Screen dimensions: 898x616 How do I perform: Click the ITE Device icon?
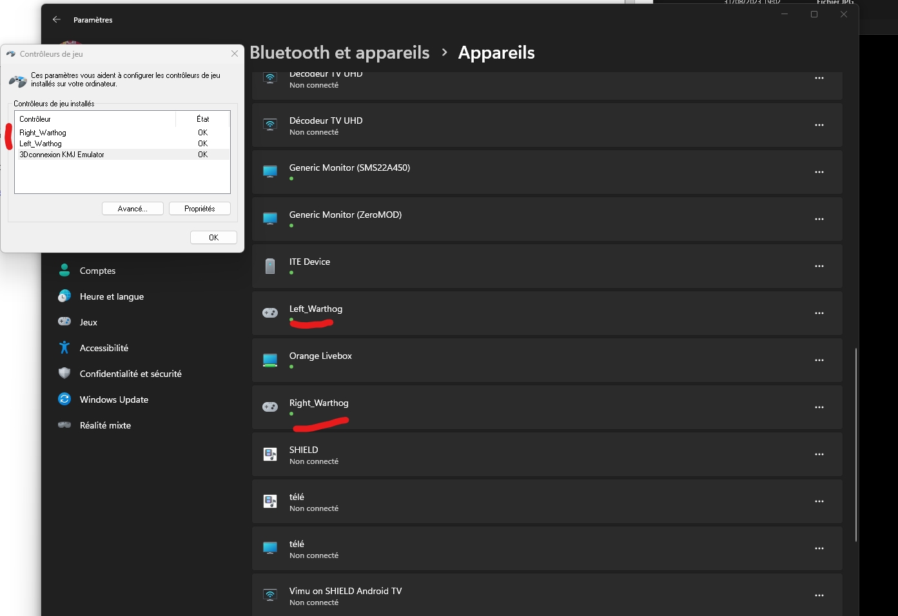(x=270, y=266)
